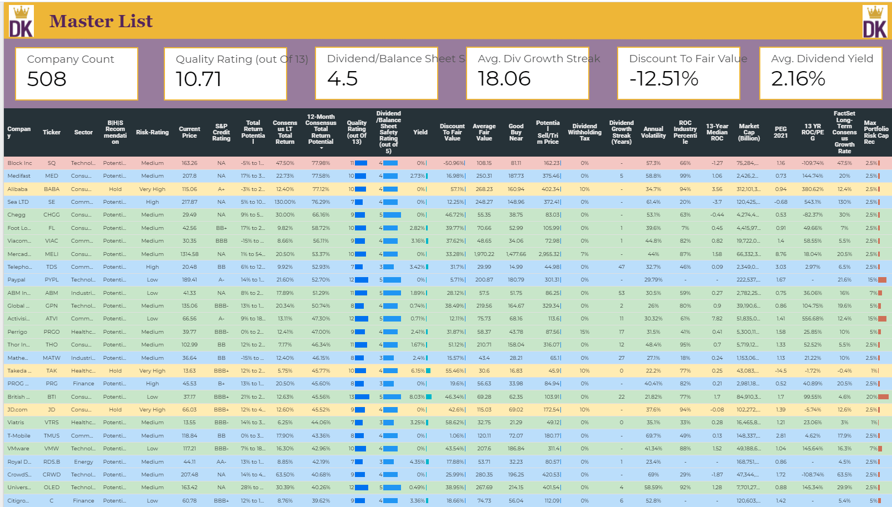Click the red risk cap bar in Paypal row
This screenshot has height=507, width=892.
pos(882,280)
